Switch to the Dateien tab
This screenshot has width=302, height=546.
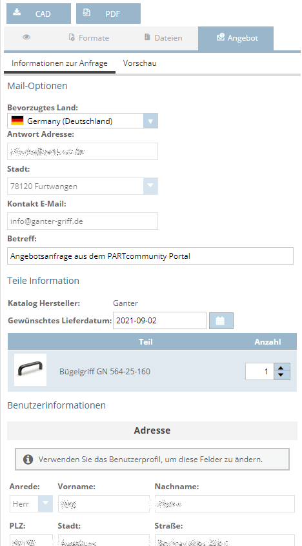point(163,37)
